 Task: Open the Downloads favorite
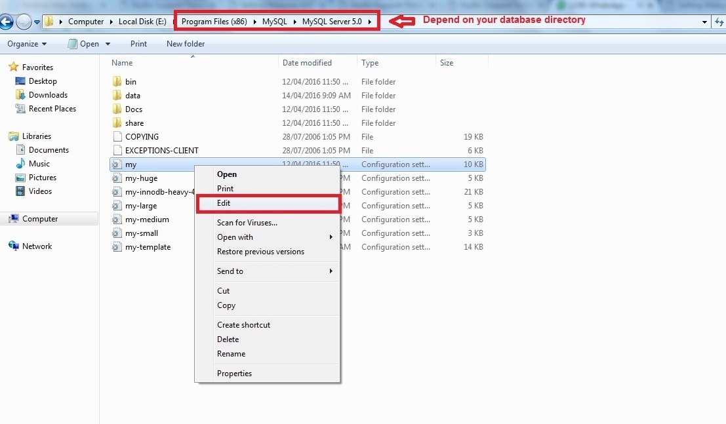(47, 95)
